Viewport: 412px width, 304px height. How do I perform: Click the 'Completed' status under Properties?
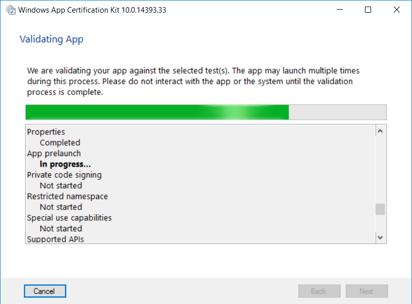tap(60, 142)
